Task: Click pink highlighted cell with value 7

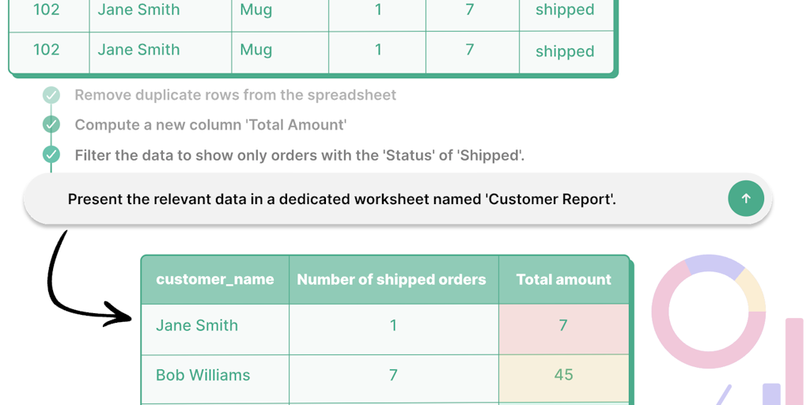Action: click(x=563, y=325)
